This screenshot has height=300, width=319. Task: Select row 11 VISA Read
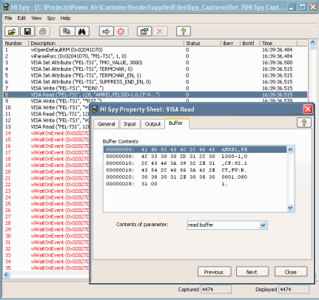47,114
